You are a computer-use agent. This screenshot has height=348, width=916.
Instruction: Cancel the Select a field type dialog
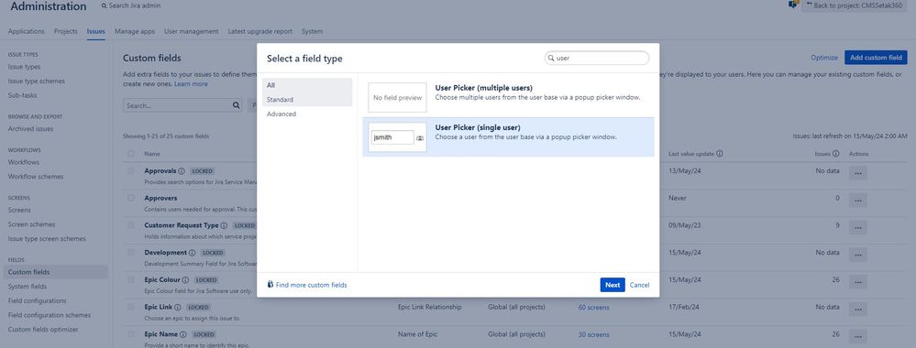[640, 285]
